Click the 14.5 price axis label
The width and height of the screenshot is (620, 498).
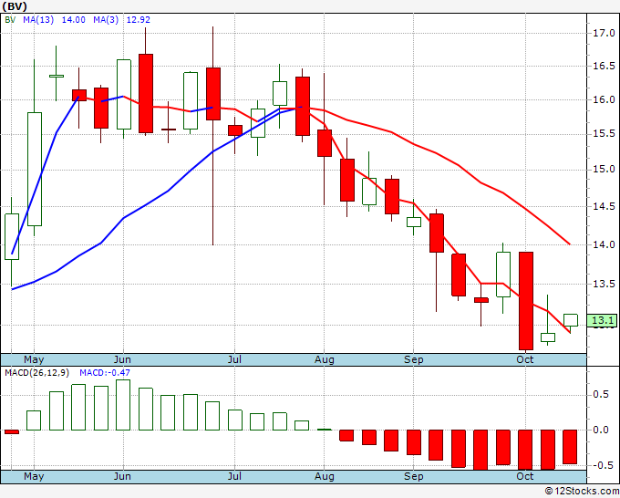click(604, 206)
